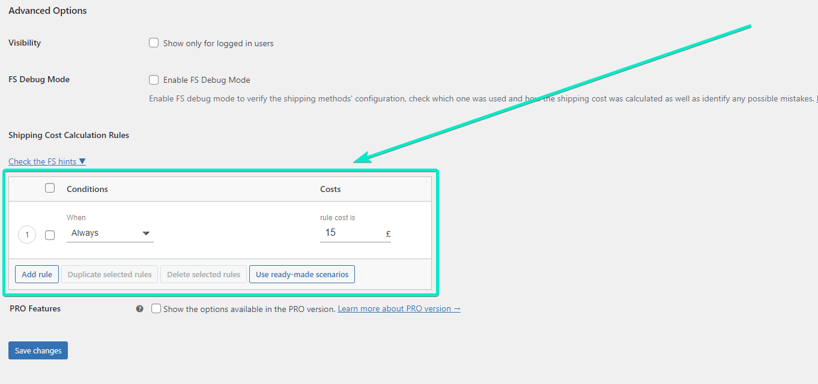818x384 pixels.
Task: Click the Costs column header
Action: (x=330, y=189)
